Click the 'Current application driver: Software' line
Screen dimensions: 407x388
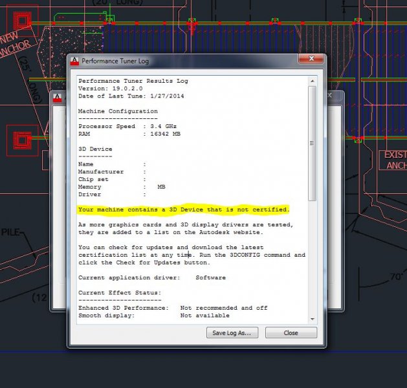[x=152, y=277]
